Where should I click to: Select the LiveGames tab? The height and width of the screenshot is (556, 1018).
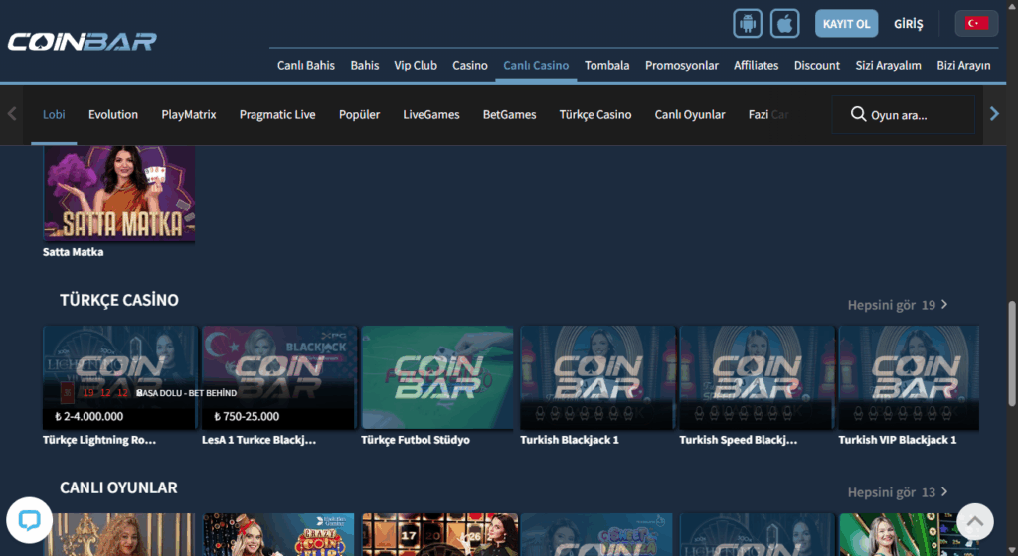pyautogui.click(x=431, y=115)
